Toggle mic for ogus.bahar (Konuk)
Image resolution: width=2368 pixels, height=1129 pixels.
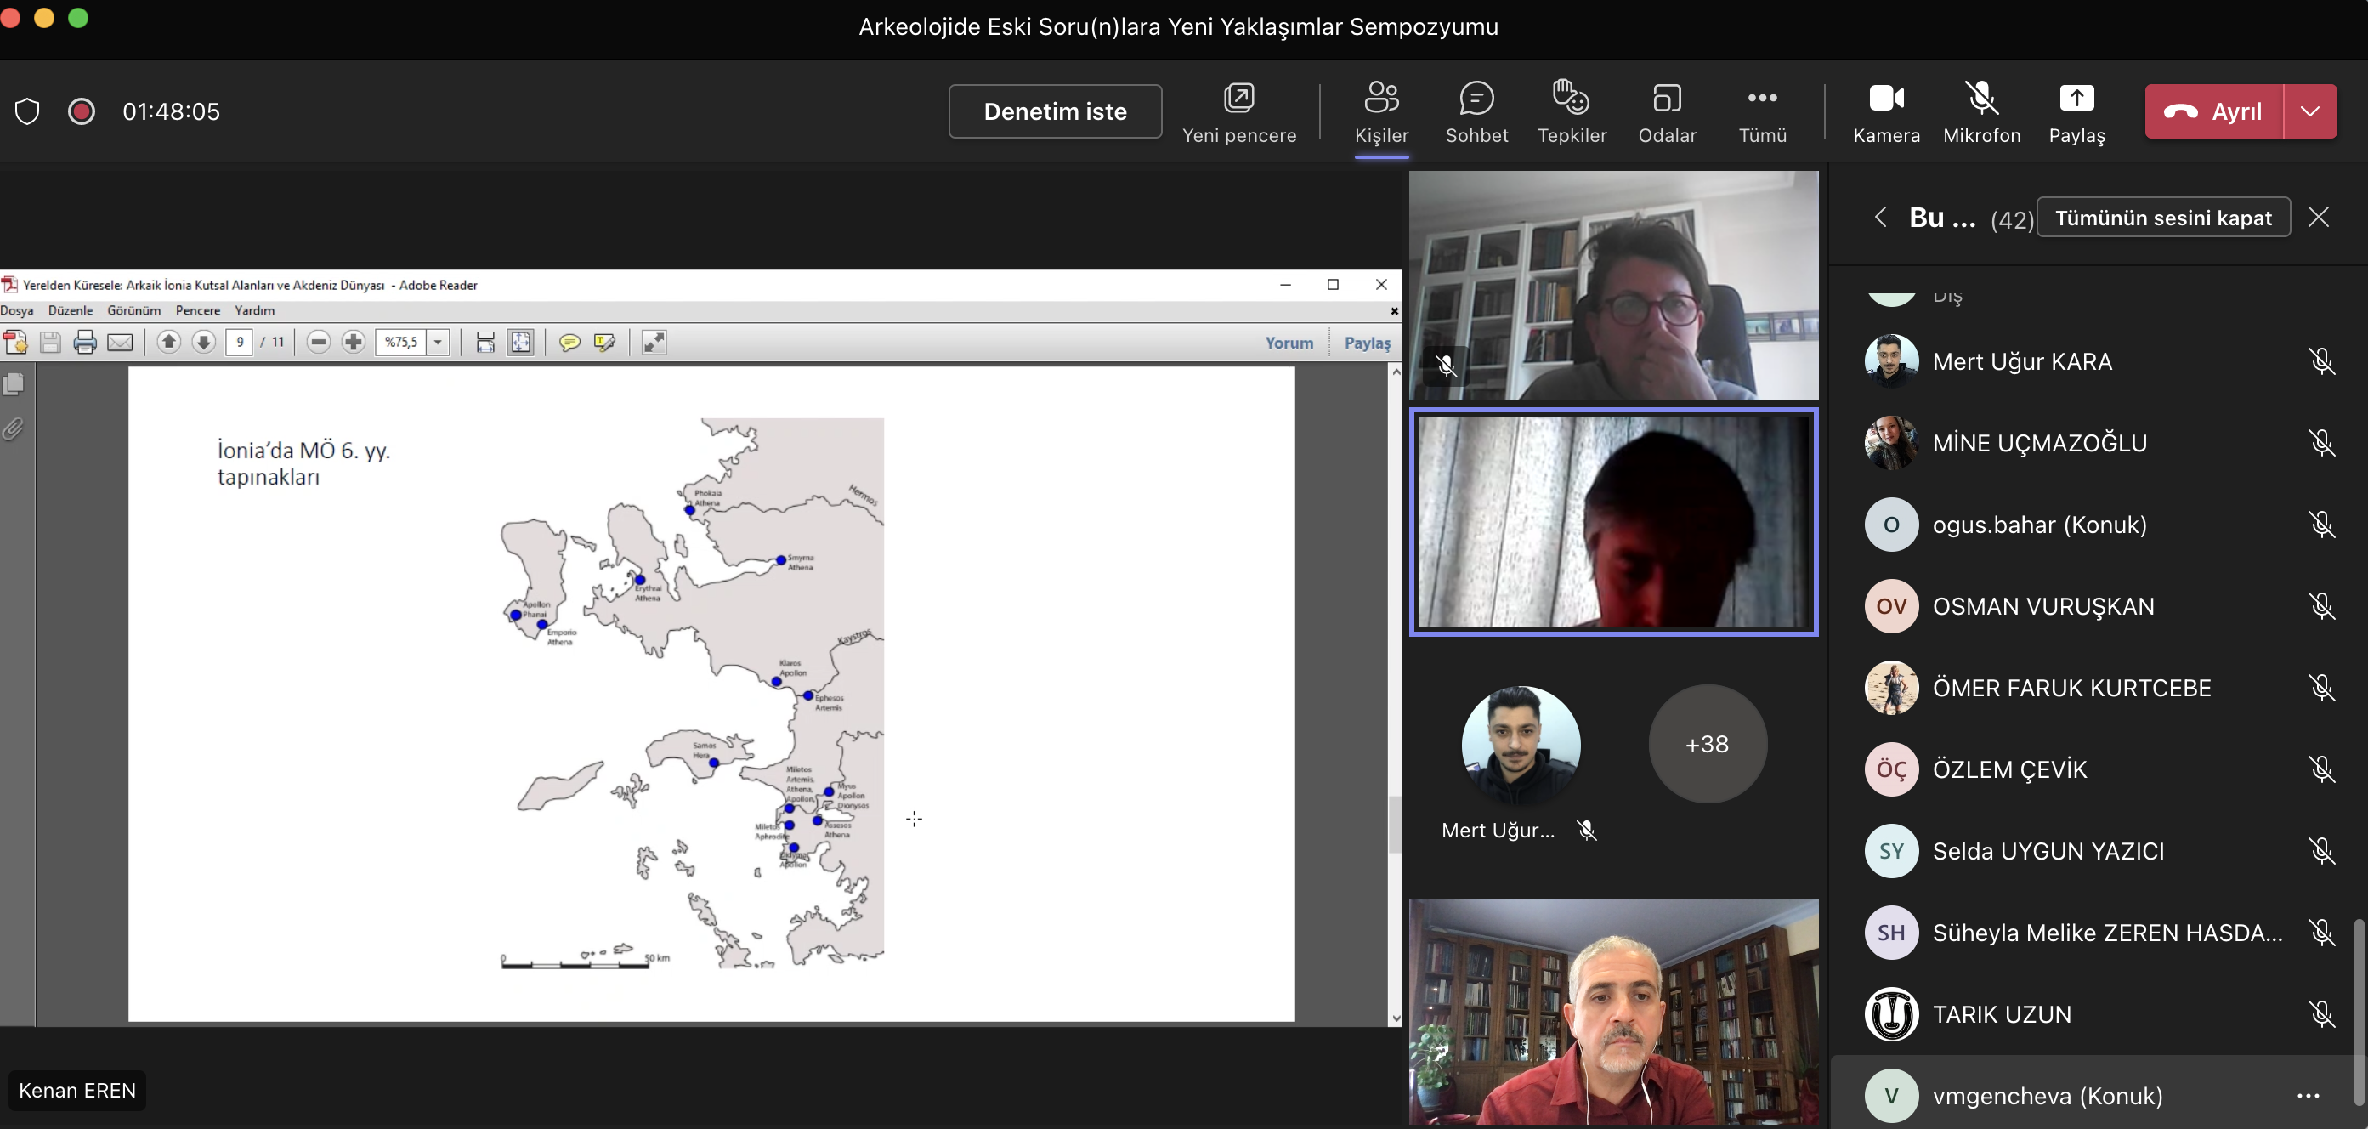tap(2321, 525)
